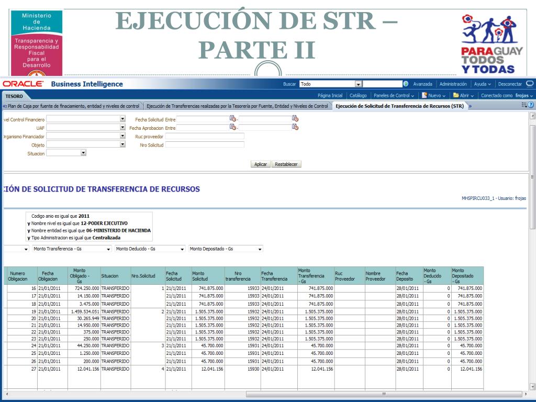Select Ejecución de Solicitud de Transferencia (STR) tab
The image size is (536, 402).
(x=399, y=106)
